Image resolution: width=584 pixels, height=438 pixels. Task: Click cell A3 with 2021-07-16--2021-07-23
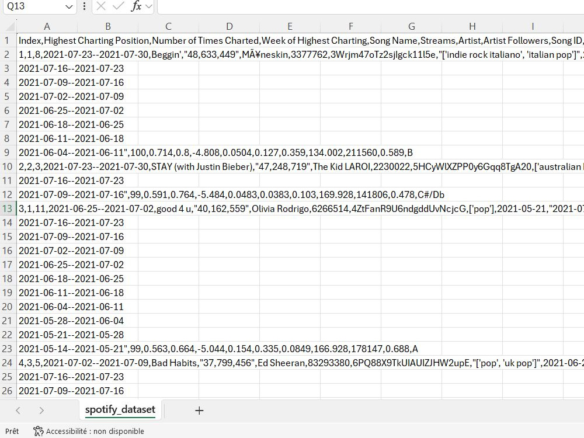[x=47, y=69]
